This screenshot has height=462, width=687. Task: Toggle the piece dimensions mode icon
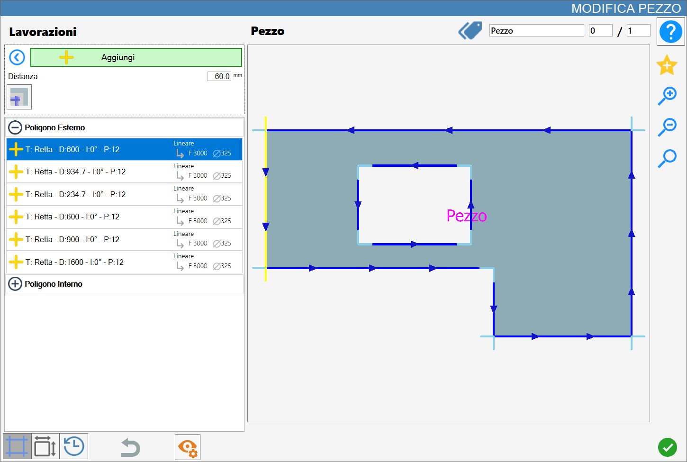point(45,446)
